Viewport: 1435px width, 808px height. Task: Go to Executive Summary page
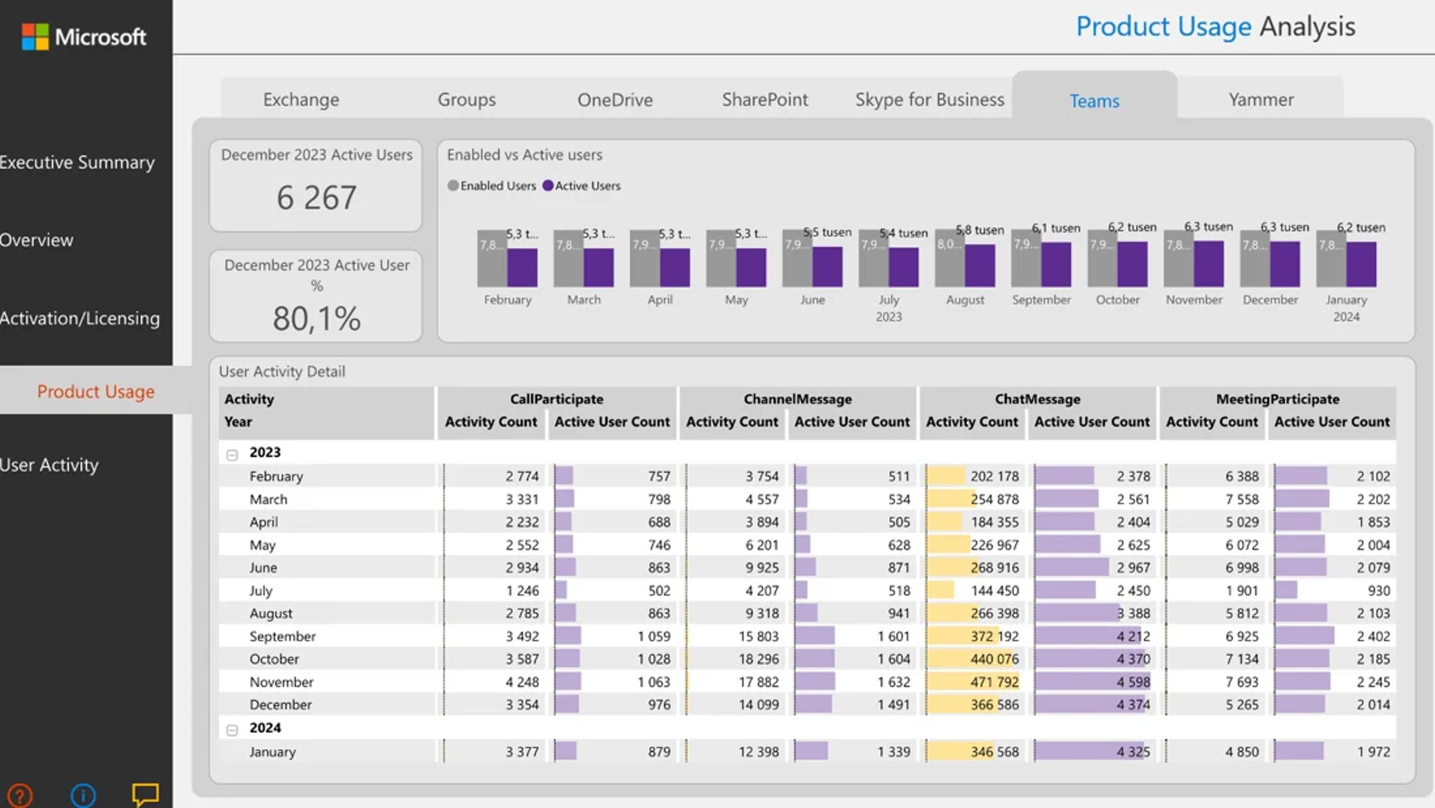[x=77, y=163]
